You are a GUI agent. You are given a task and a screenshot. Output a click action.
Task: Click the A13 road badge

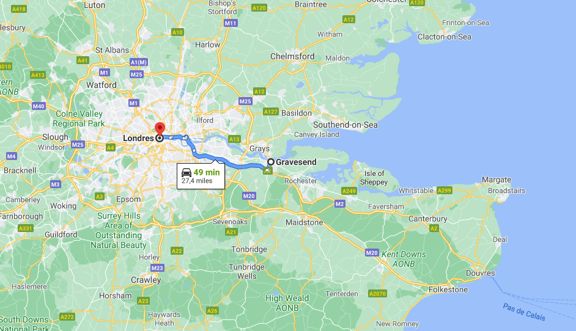point(234,139)
